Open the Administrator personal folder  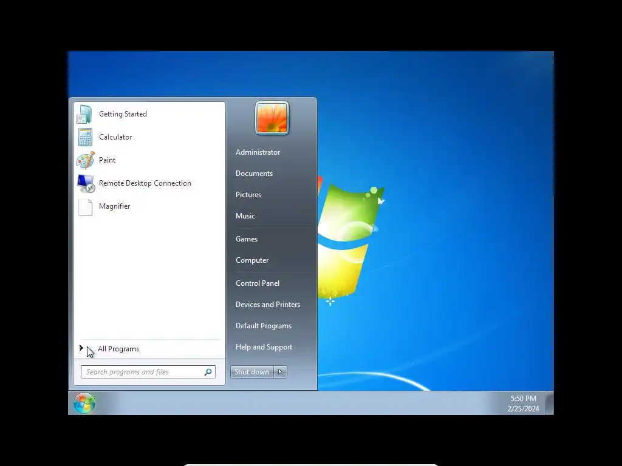click(x=258, y=152)
